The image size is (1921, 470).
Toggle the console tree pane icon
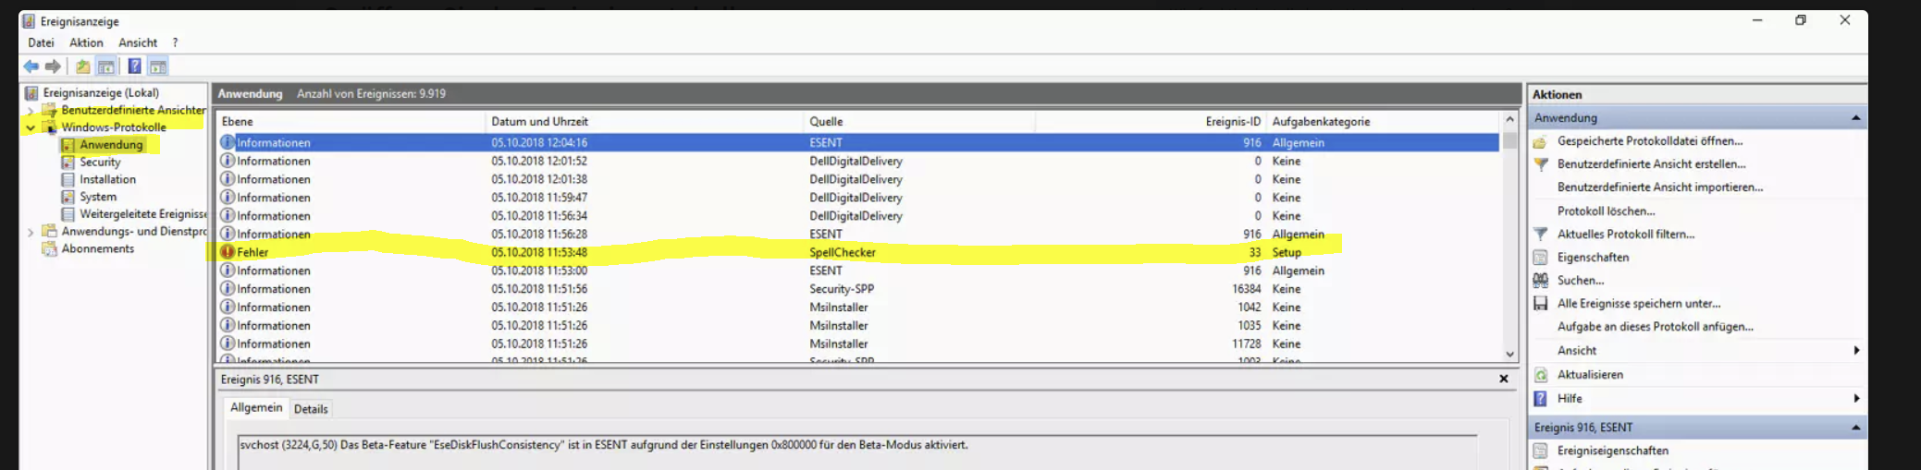click(106, 66)
